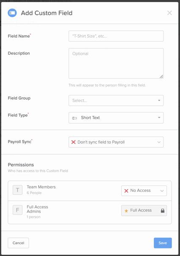
Task: Click the blue custom field icon in header
Action: tap(12, 13)
